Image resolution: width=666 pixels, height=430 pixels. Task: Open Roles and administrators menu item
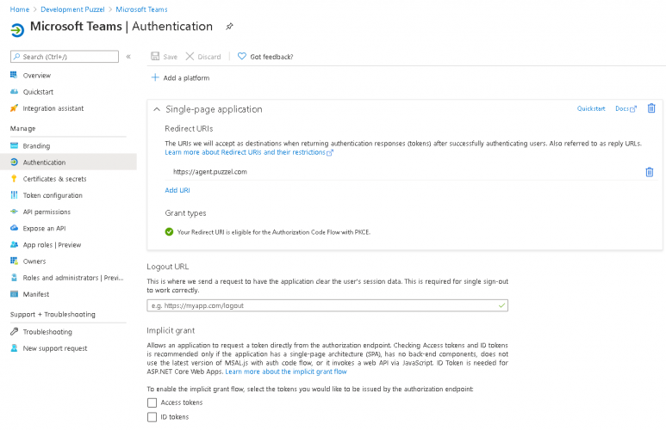[x=73, y=278]
